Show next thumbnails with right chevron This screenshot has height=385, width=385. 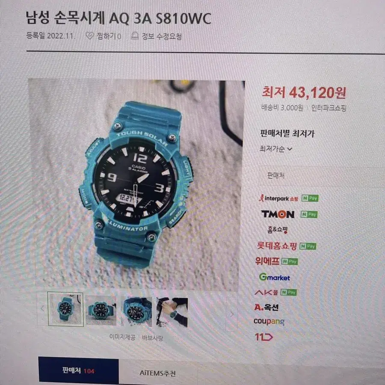pyautogui.click(x=231, y=314)
